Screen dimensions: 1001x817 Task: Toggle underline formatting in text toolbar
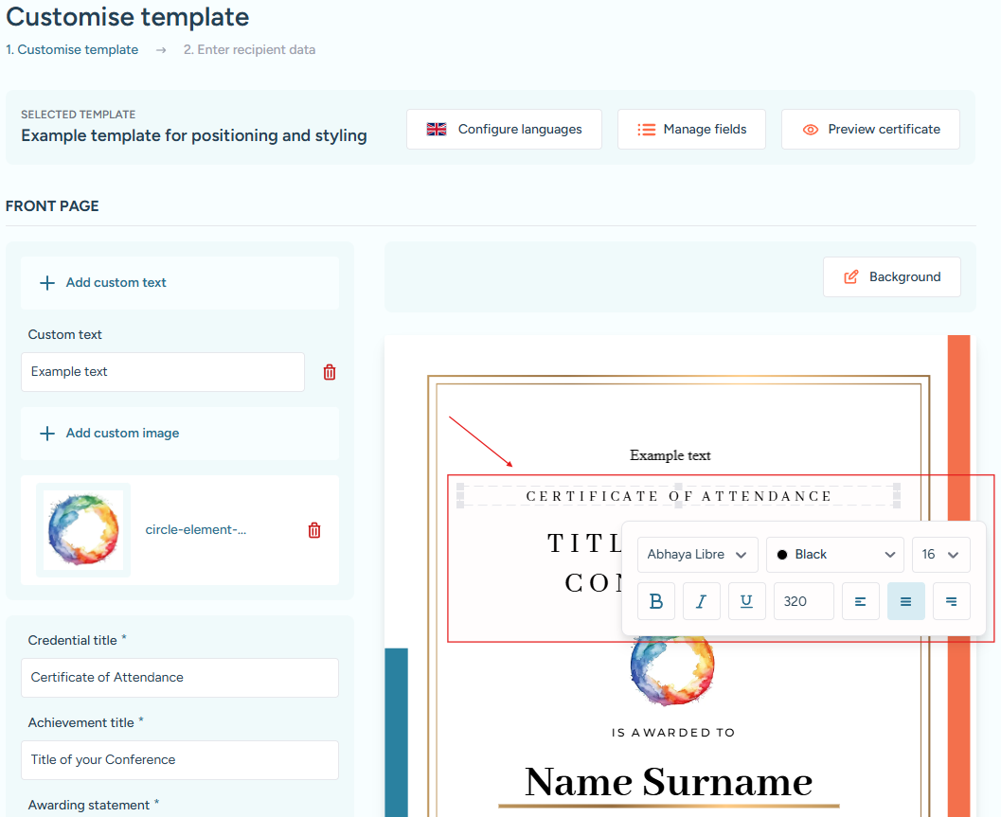(746, 601)
